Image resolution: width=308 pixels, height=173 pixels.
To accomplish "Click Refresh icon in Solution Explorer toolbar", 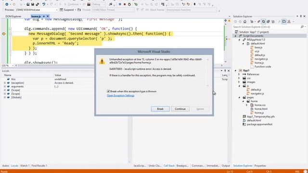I will point(263,22).
